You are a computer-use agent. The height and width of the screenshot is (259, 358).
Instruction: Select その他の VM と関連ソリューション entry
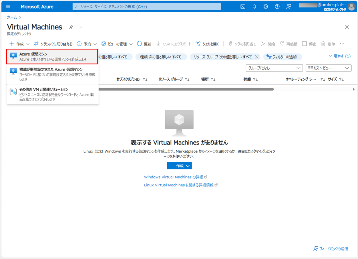click(53, 94)
